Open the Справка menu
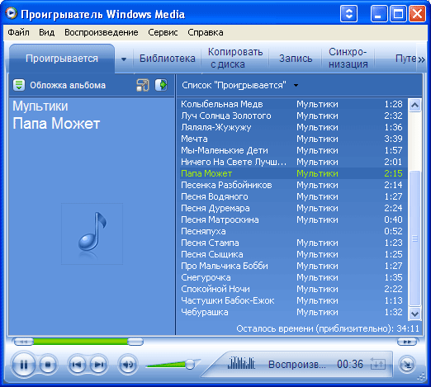 tap(206, 32)
